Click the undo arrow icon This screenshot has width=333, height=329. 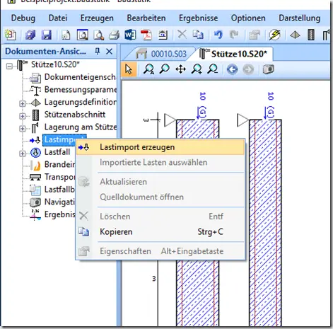(x=218, y=35)
